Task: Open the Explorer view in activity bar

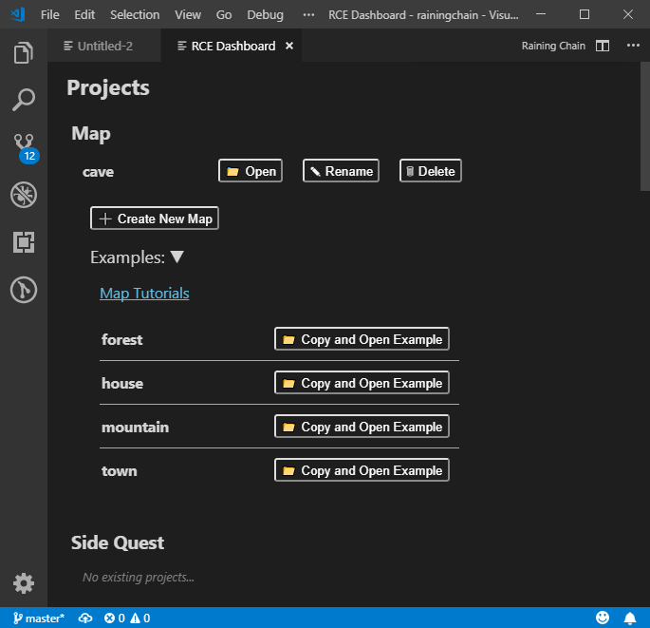Action: click(23, 52)
